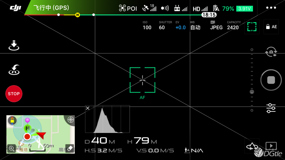Image resolution: width=285 pixels, height=160 pixels.
Task: Open GPS satellite signal status
Action: click(x=149, y=8)
